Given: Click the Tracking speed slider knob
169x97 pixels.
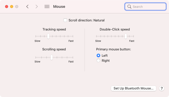Looking at the screenshot, I should [x=48, y=36].
